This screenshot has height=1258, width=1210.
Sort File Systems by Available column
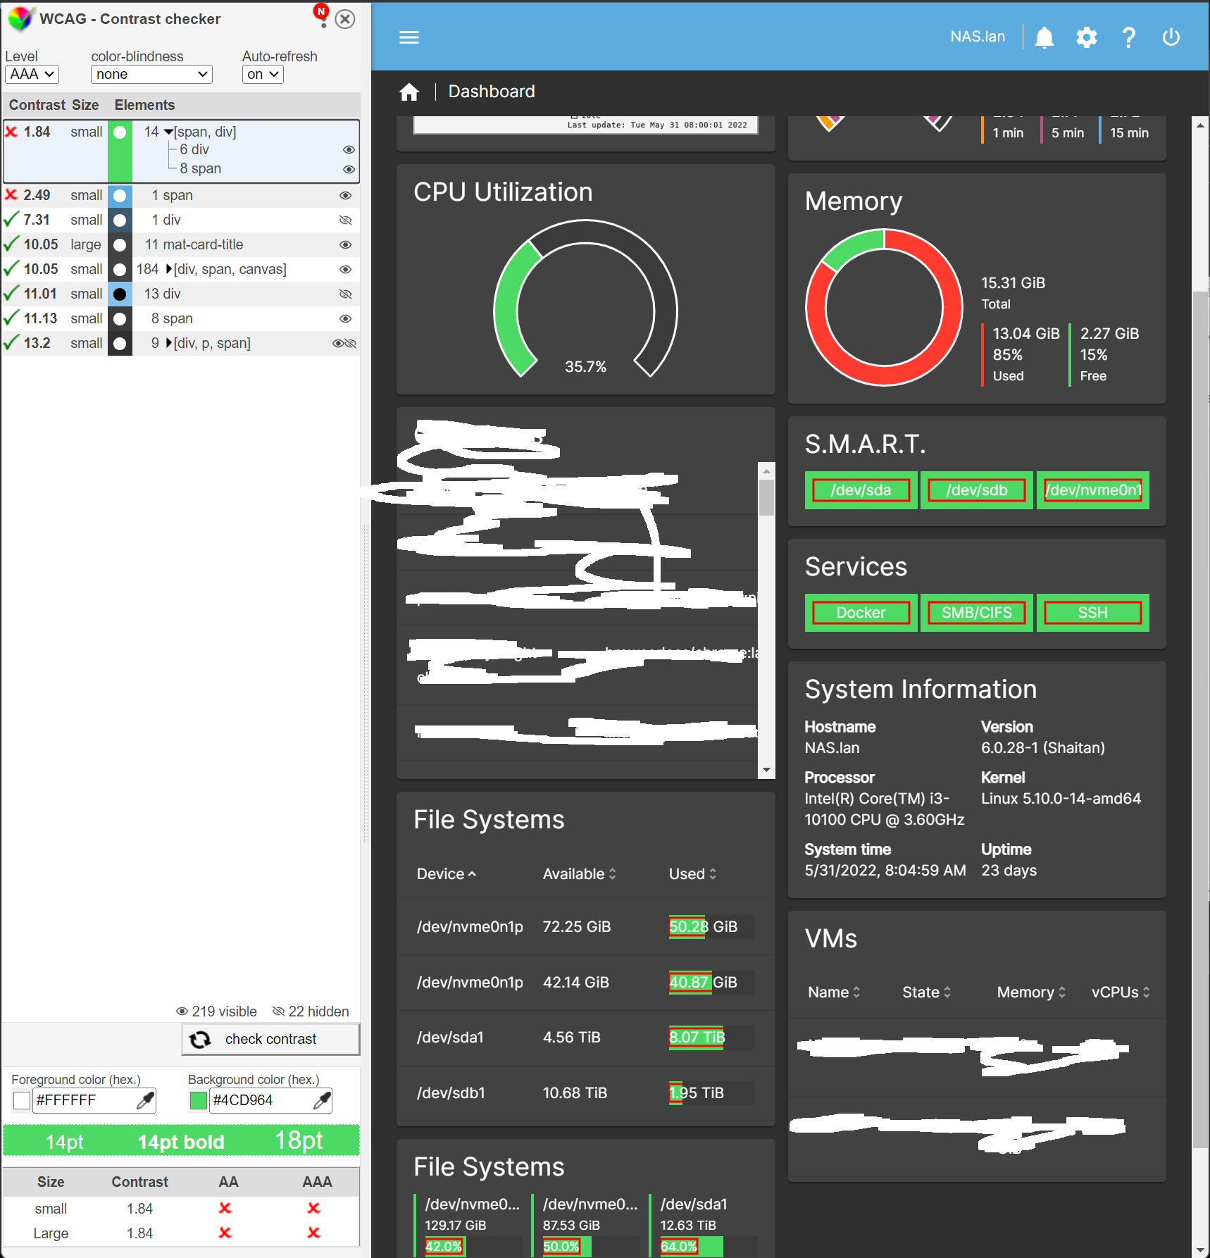coord(579,874)
